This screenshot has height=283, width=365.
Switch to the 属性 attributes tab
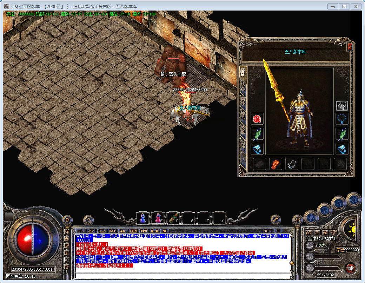click(x=243, y=101)
